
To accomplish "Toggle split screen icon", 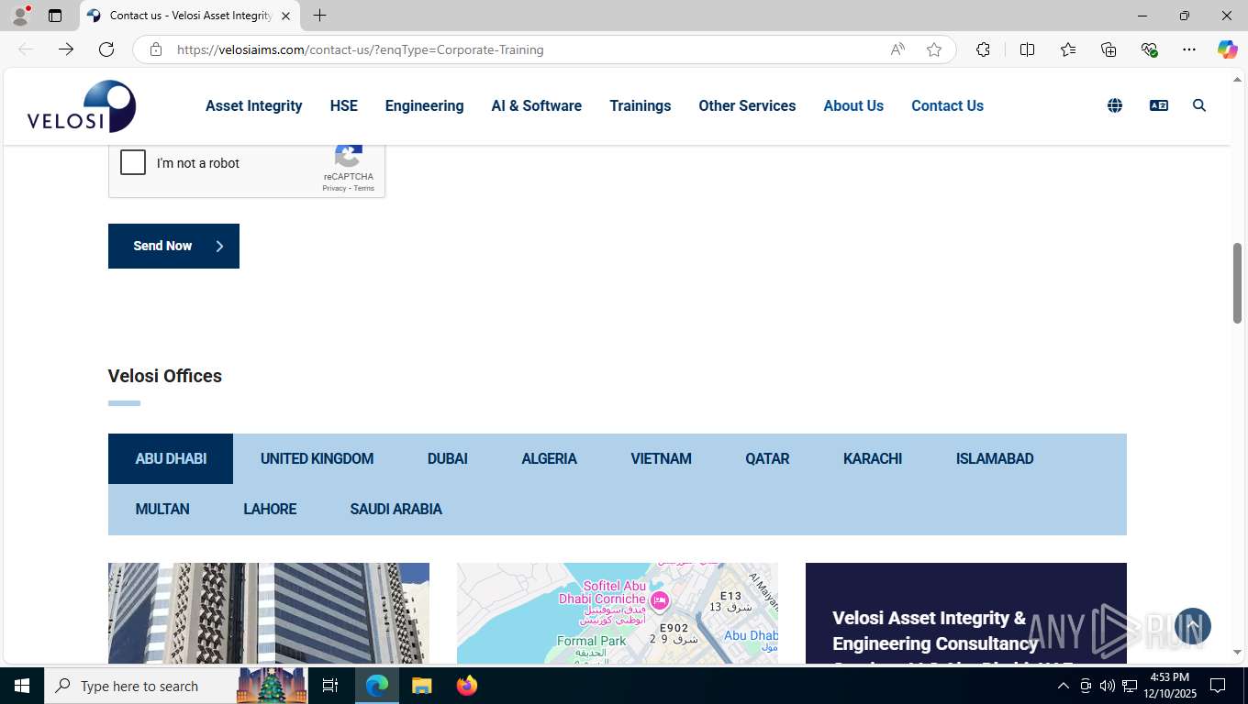I will 1027,49.
